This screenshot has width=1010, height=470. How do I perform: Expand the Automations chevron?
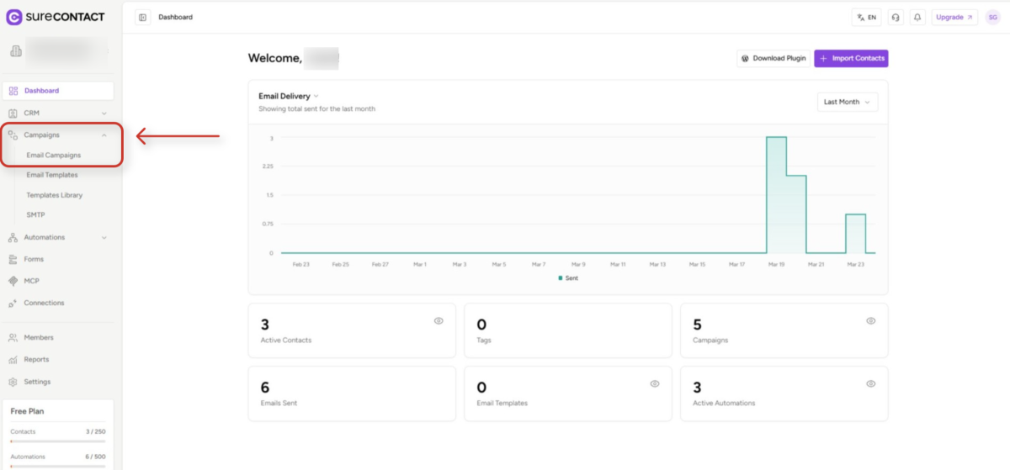(x=104, y=237)
